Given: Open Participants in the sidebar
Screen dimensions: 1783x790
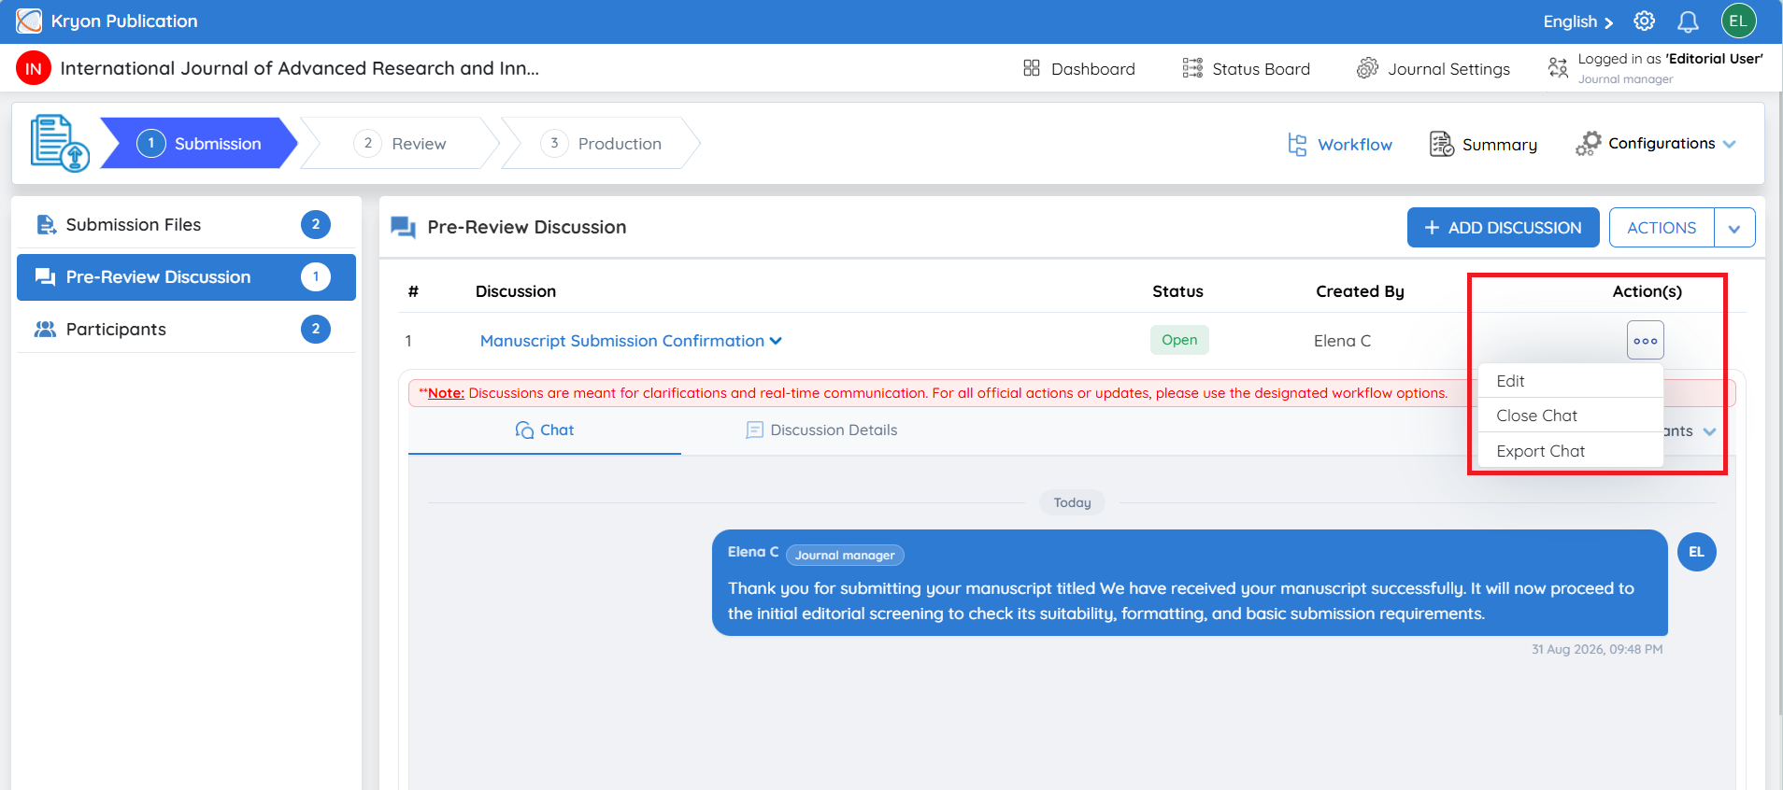Looking at the screenshot, I should click(x=186, y=330).
